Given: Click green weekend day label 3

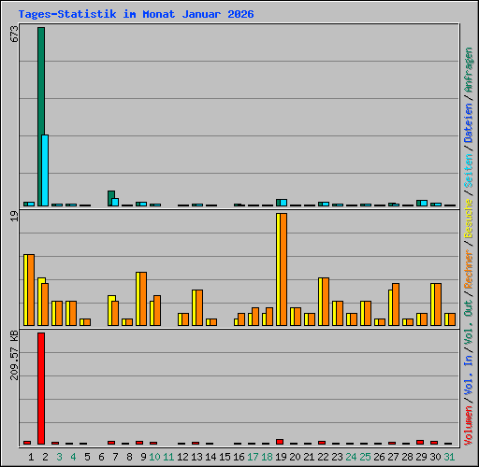Looking at the screenshot, I should click(59, 457).
